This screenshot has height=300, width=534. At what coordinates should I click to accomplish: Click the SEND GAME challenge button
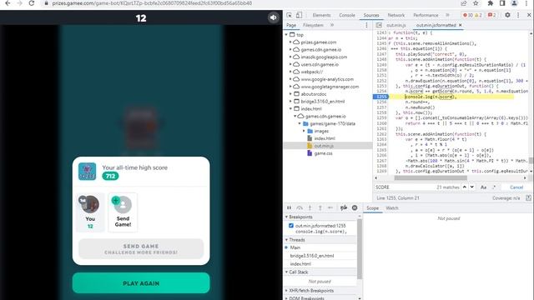(141, 249)
